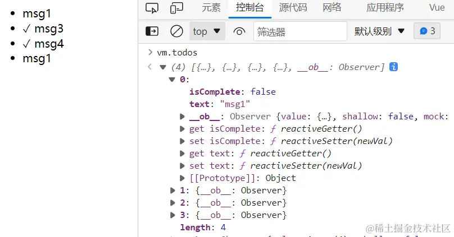The width and height of the screenshot is (454, 237).
Task: Go to the 网络 tab
Action: point(332,7)
